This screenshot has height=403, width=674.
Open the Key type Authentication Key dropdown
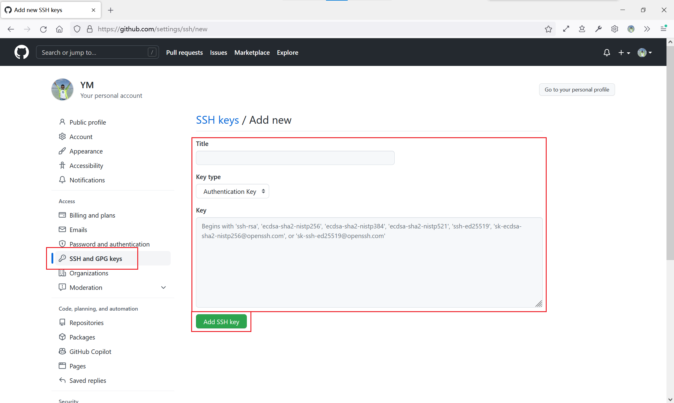coord(232,191)
